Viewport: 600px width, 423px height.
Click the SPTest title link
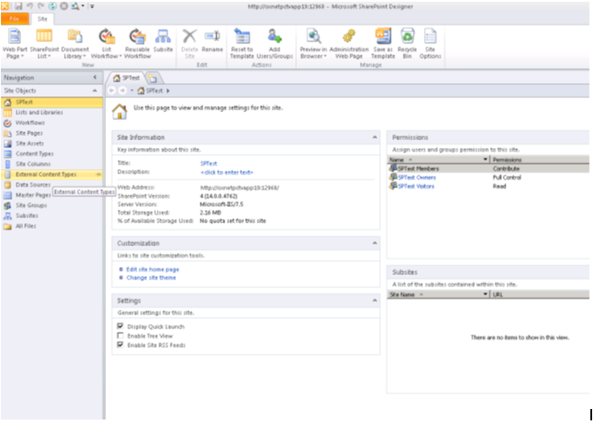208,163
